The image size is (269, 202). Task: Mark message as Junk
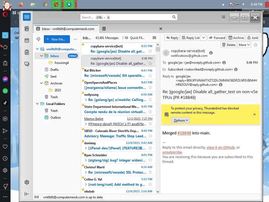[x=252, y=38]
